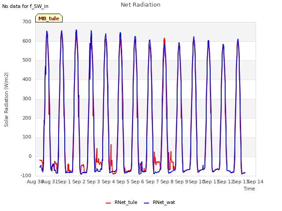Click the 0 y-axis tick label
Screen dimensions: 282x211
coord(30,156)
